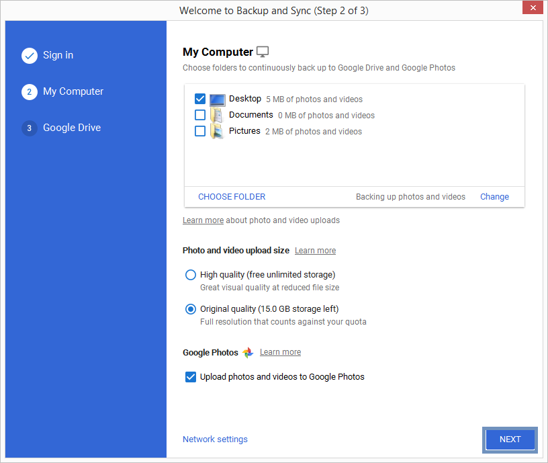This screenshot has height=463, width=548.
Task: Click window title 'Welcome to Backup and Sync'
Action: (273, 11)
